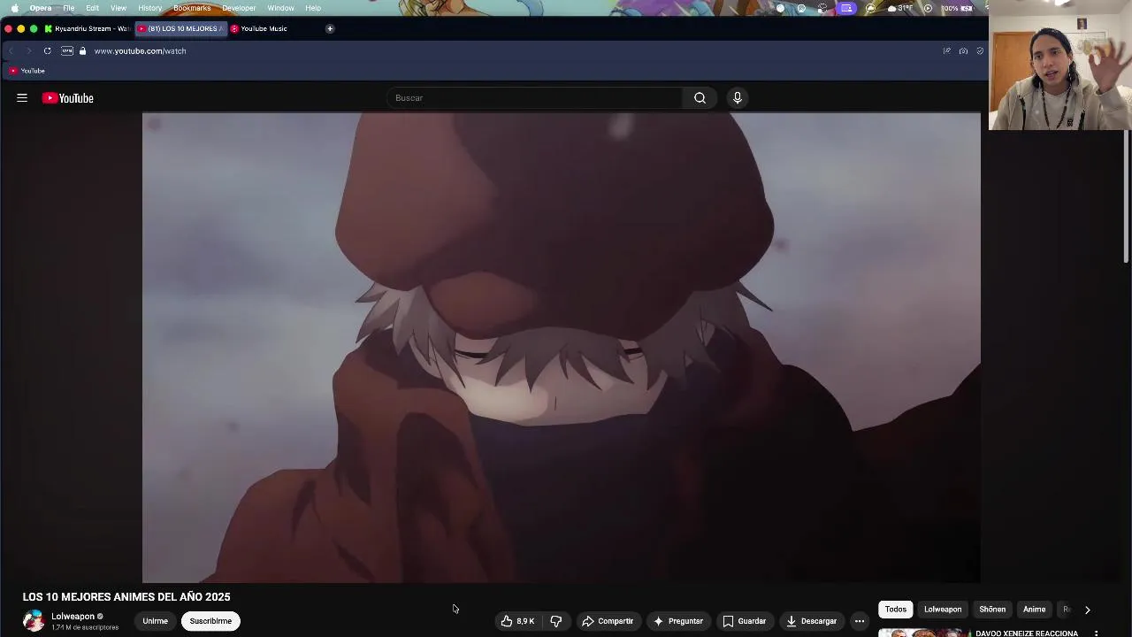1132x637 pixels.
Task: Go to YouTube home via logo
Action: click(68, 98)
